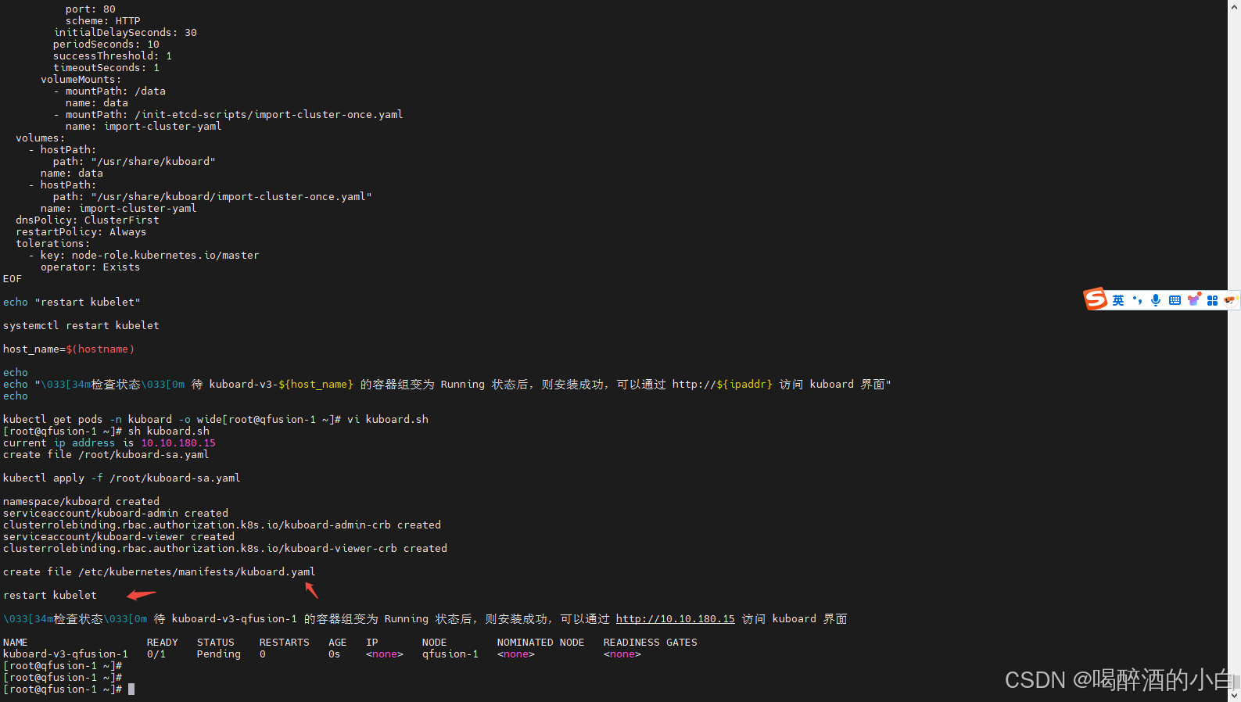Screen dimensions: 1241x702
Task: Click the scrollbar up arrow
Action: coord(1234,6)
